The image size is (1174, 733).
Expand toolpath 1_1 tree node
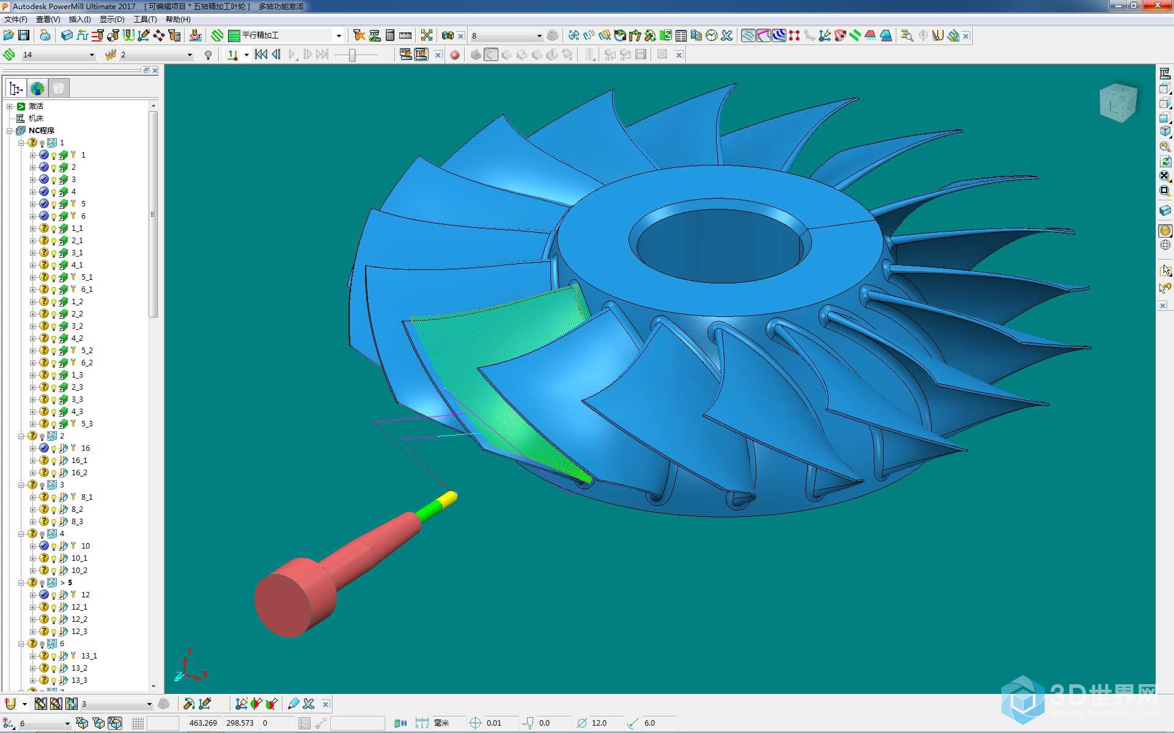pos(32,228)
